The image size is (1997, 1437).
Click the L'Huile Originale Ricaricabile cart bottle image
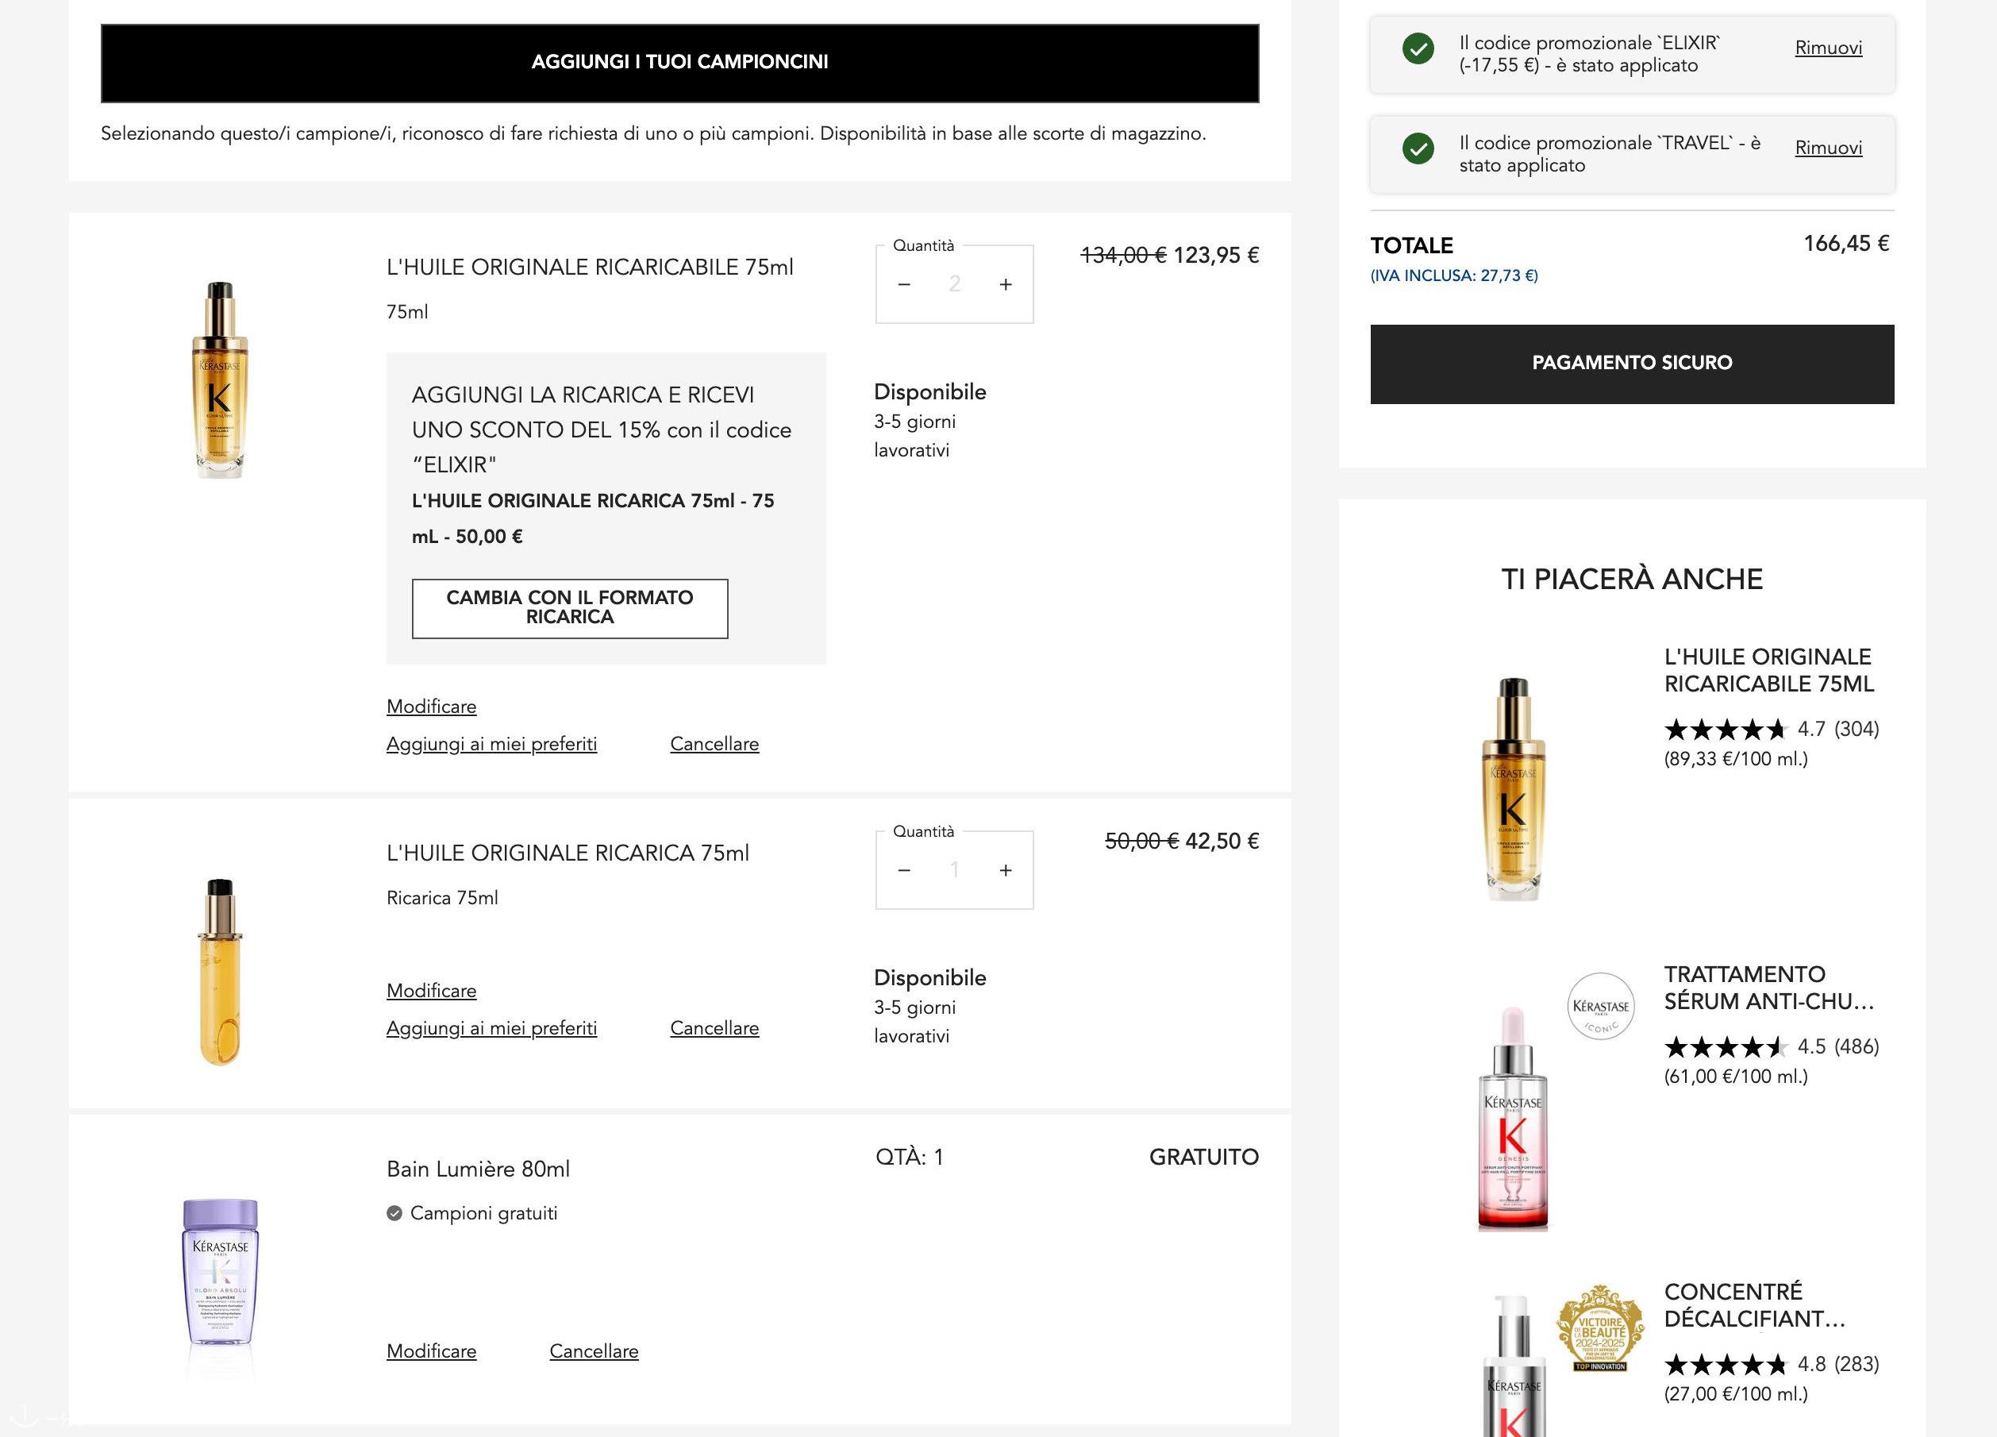(x=219, y=379)
